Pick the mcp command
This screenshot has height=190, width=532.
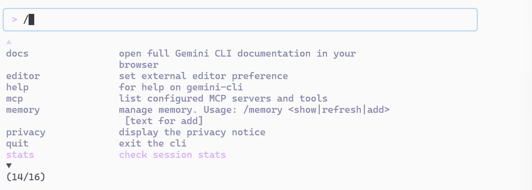click(15, 99)
